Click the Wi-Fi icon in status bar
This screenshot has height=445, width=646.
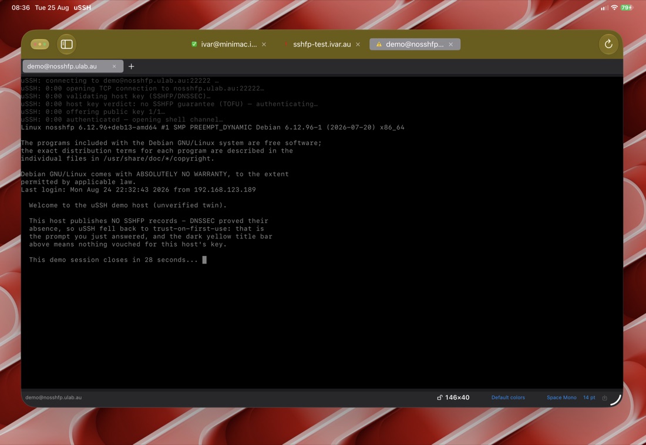[x=614, y=8]
